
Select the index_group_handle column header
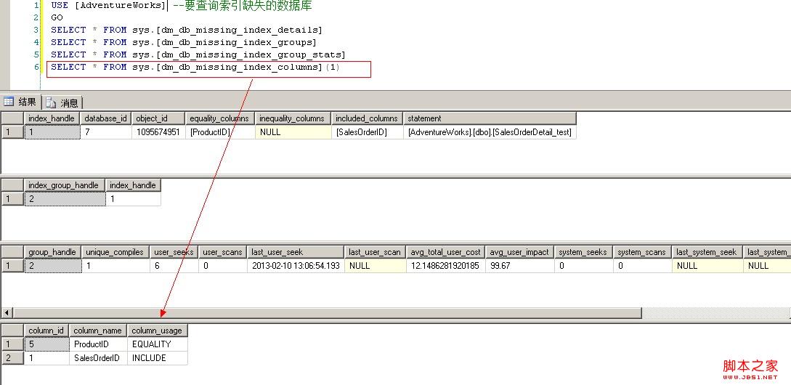[65, 185]
